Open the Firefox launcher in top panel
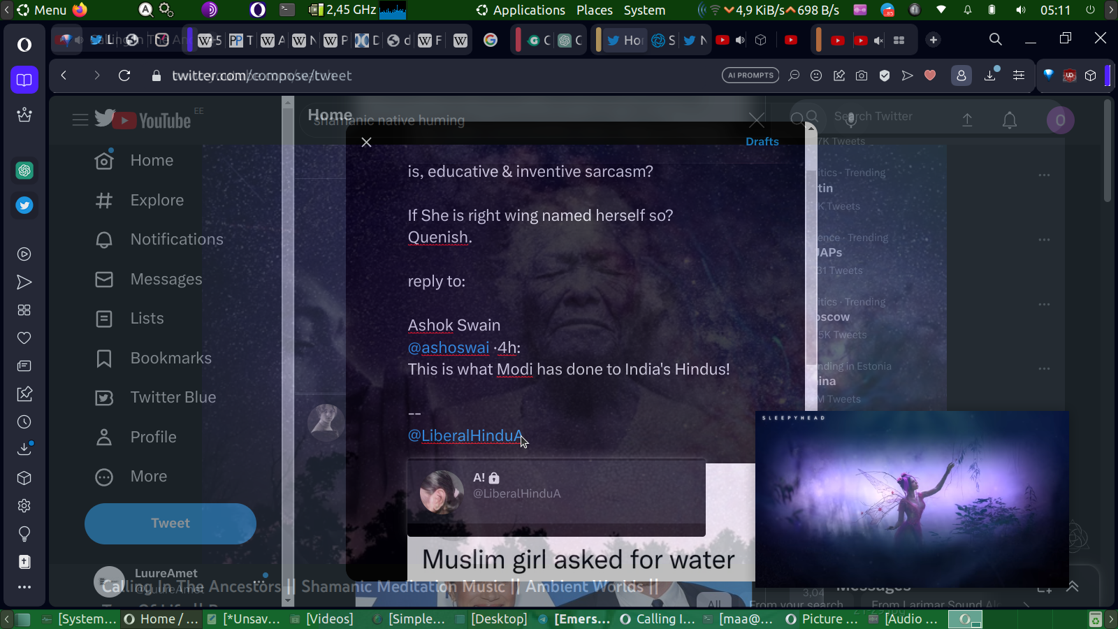Viewport: 1118px width, 629px height. click(x=80, y=10)
